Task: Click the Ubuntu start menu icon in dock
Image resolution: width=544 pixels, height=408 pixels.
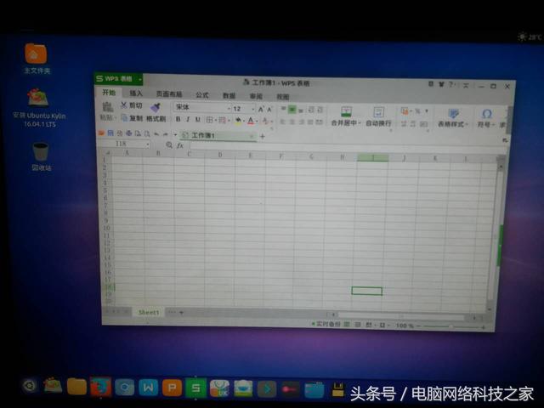Action: point(30,385)
